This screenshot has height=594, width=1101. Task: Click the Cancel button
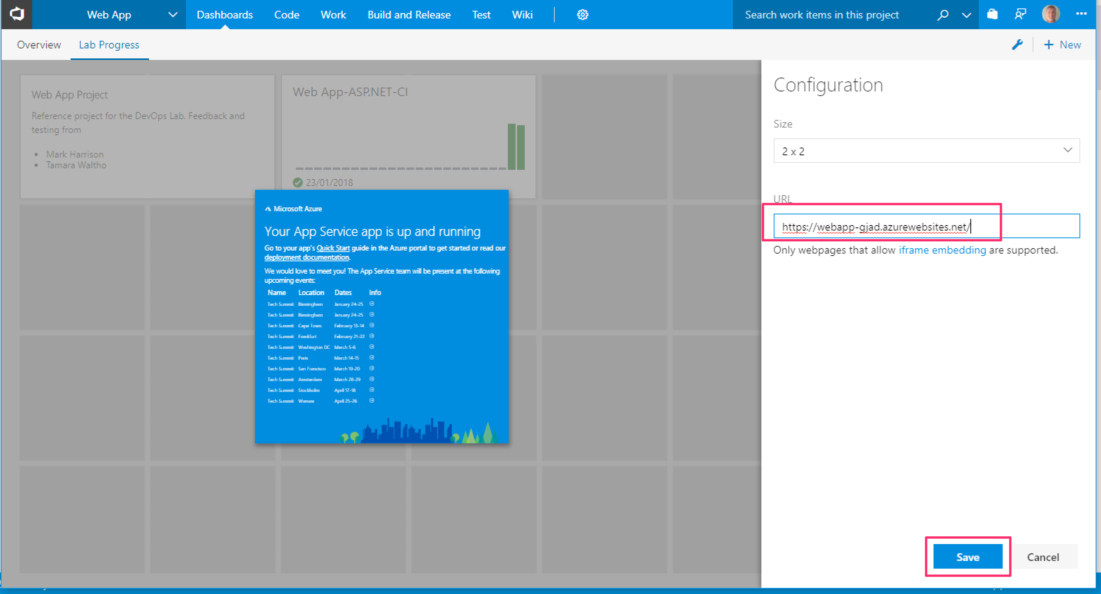click(x=1043, y=556)
